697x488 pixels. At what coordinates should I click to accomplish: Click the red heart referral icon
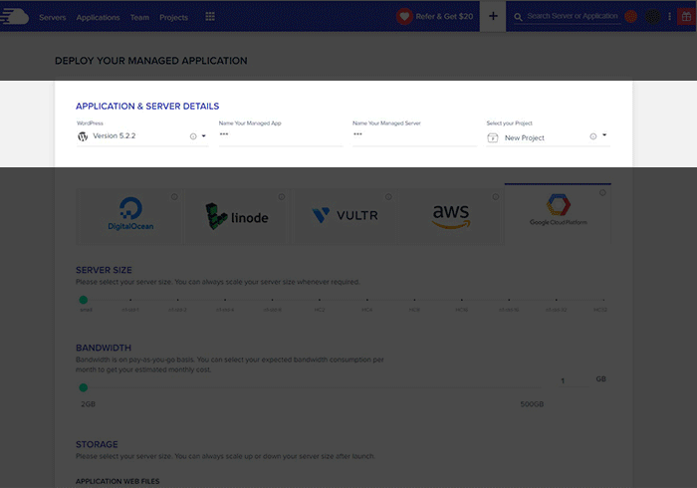404,17
